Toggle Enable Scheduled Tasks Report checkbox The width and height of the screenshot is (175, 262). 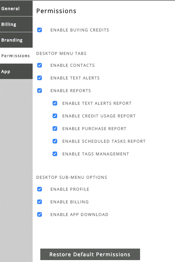click(55, 141)
